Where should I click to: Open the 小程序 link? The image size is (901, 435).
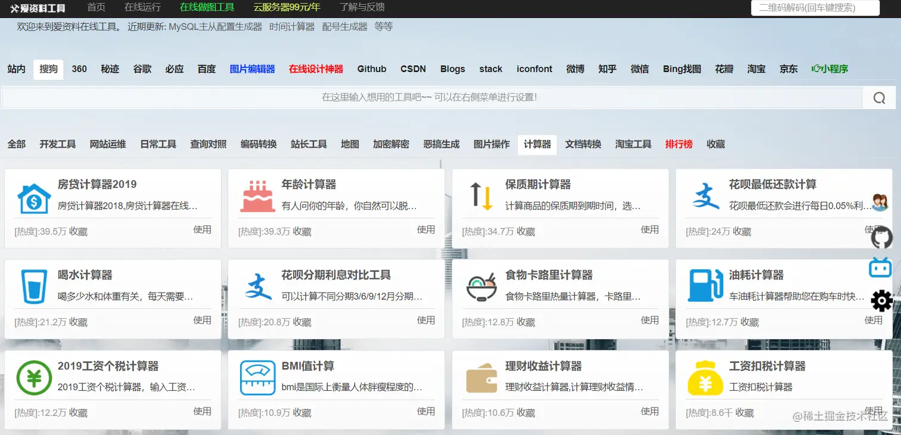point(830,69)
